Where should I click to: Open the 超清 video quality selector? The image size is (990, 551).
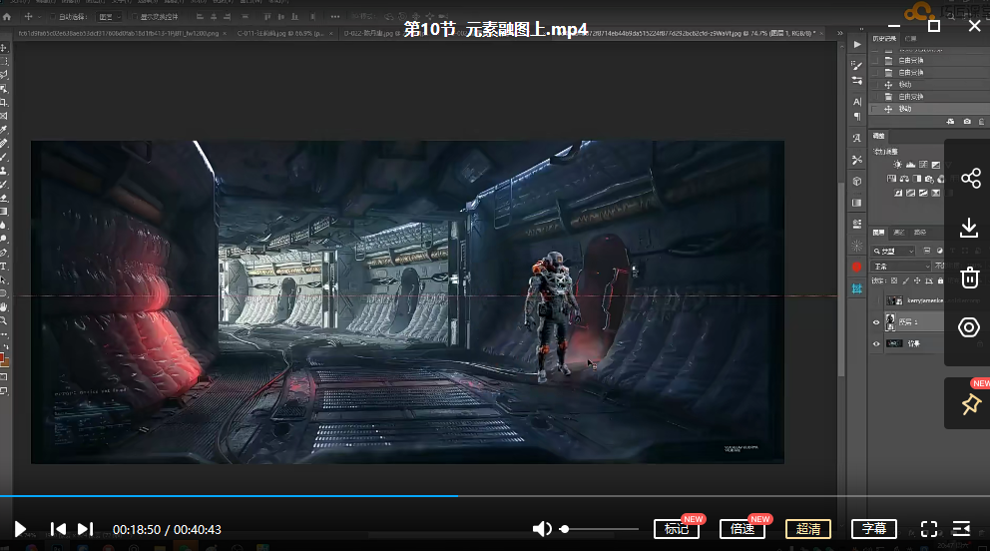pos(807,529)
